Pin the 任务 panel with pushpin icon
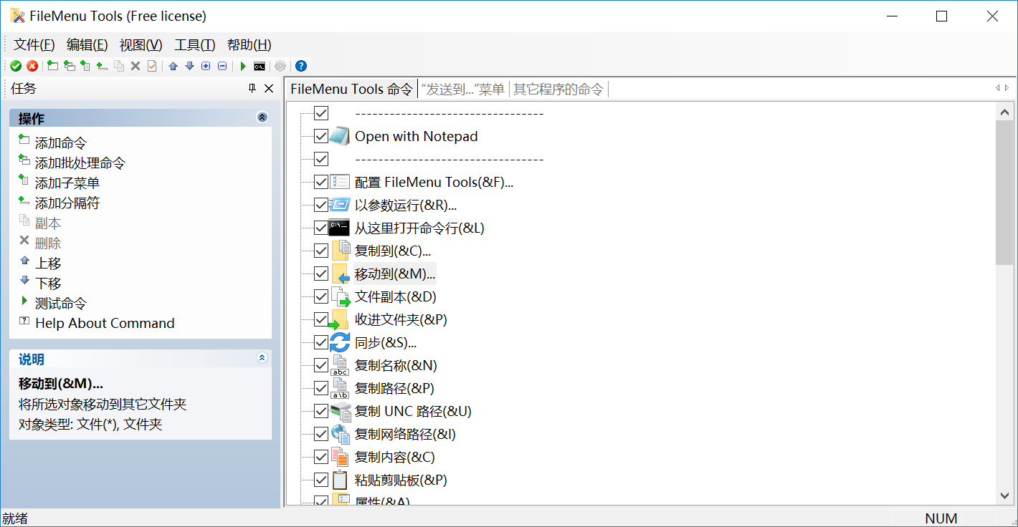 (252, 88)
